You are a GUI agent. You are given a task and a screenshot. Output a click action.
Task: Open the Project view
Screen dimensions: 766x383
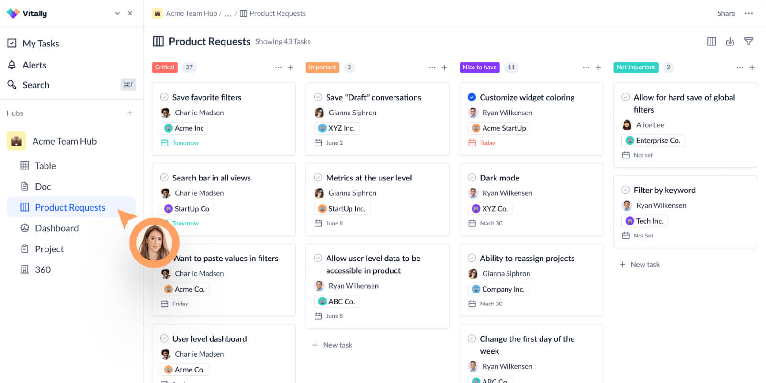click(x=42, y=249)
